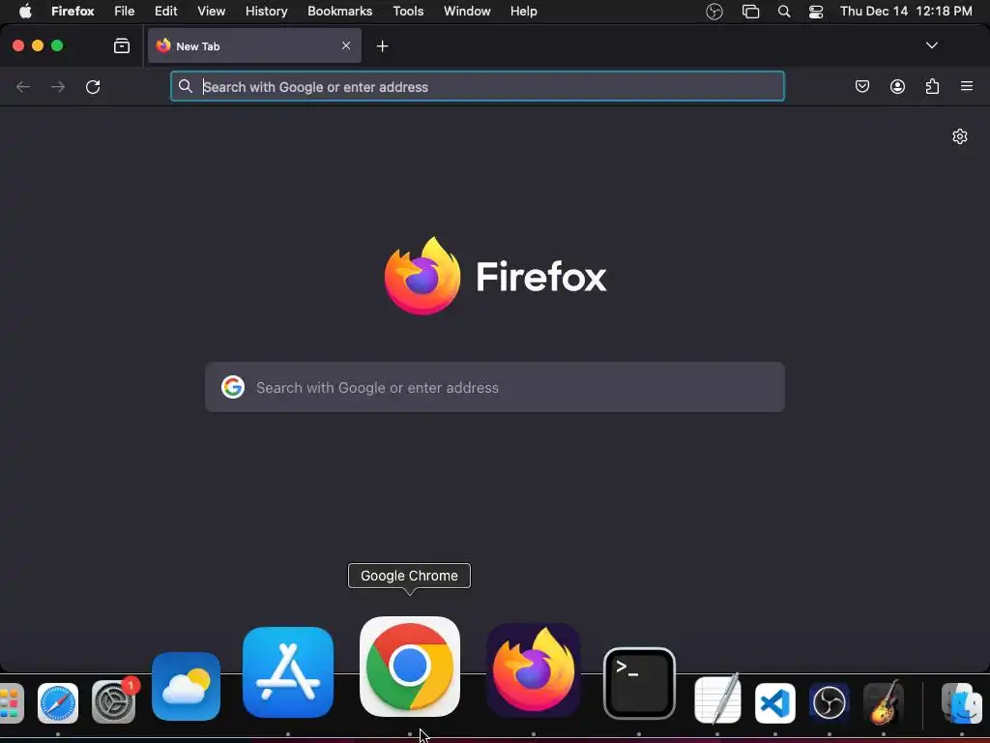Open Control Center in menu bar

click(x=816, y=12)
